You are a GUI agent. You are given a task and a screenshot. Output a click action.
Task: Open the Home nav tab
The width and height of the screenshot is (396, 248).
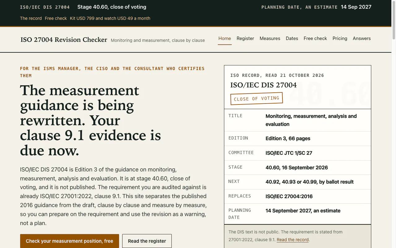[x=225, y=38]
